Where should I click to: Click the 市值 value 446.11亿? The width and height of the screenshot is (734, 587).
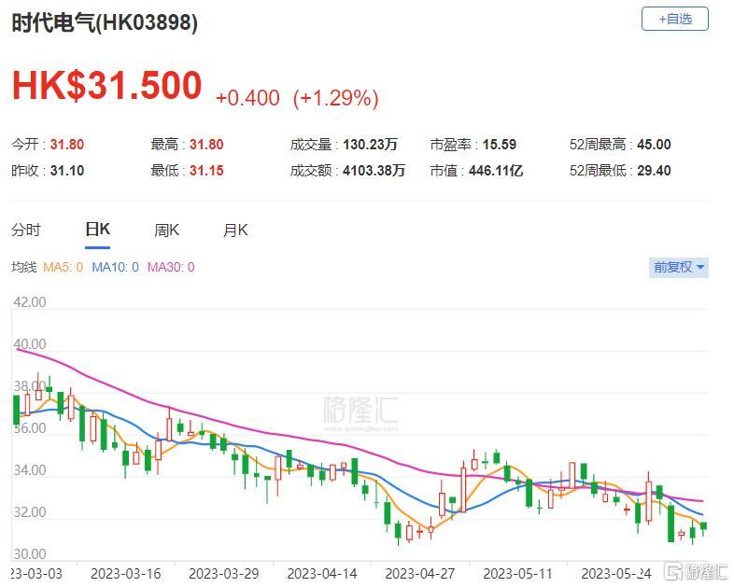pyautogui.click(x=496, y=171)
